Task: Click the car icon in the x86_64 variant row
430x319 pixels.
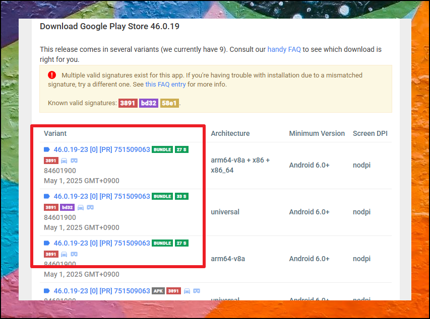Action: pos(64,161)
